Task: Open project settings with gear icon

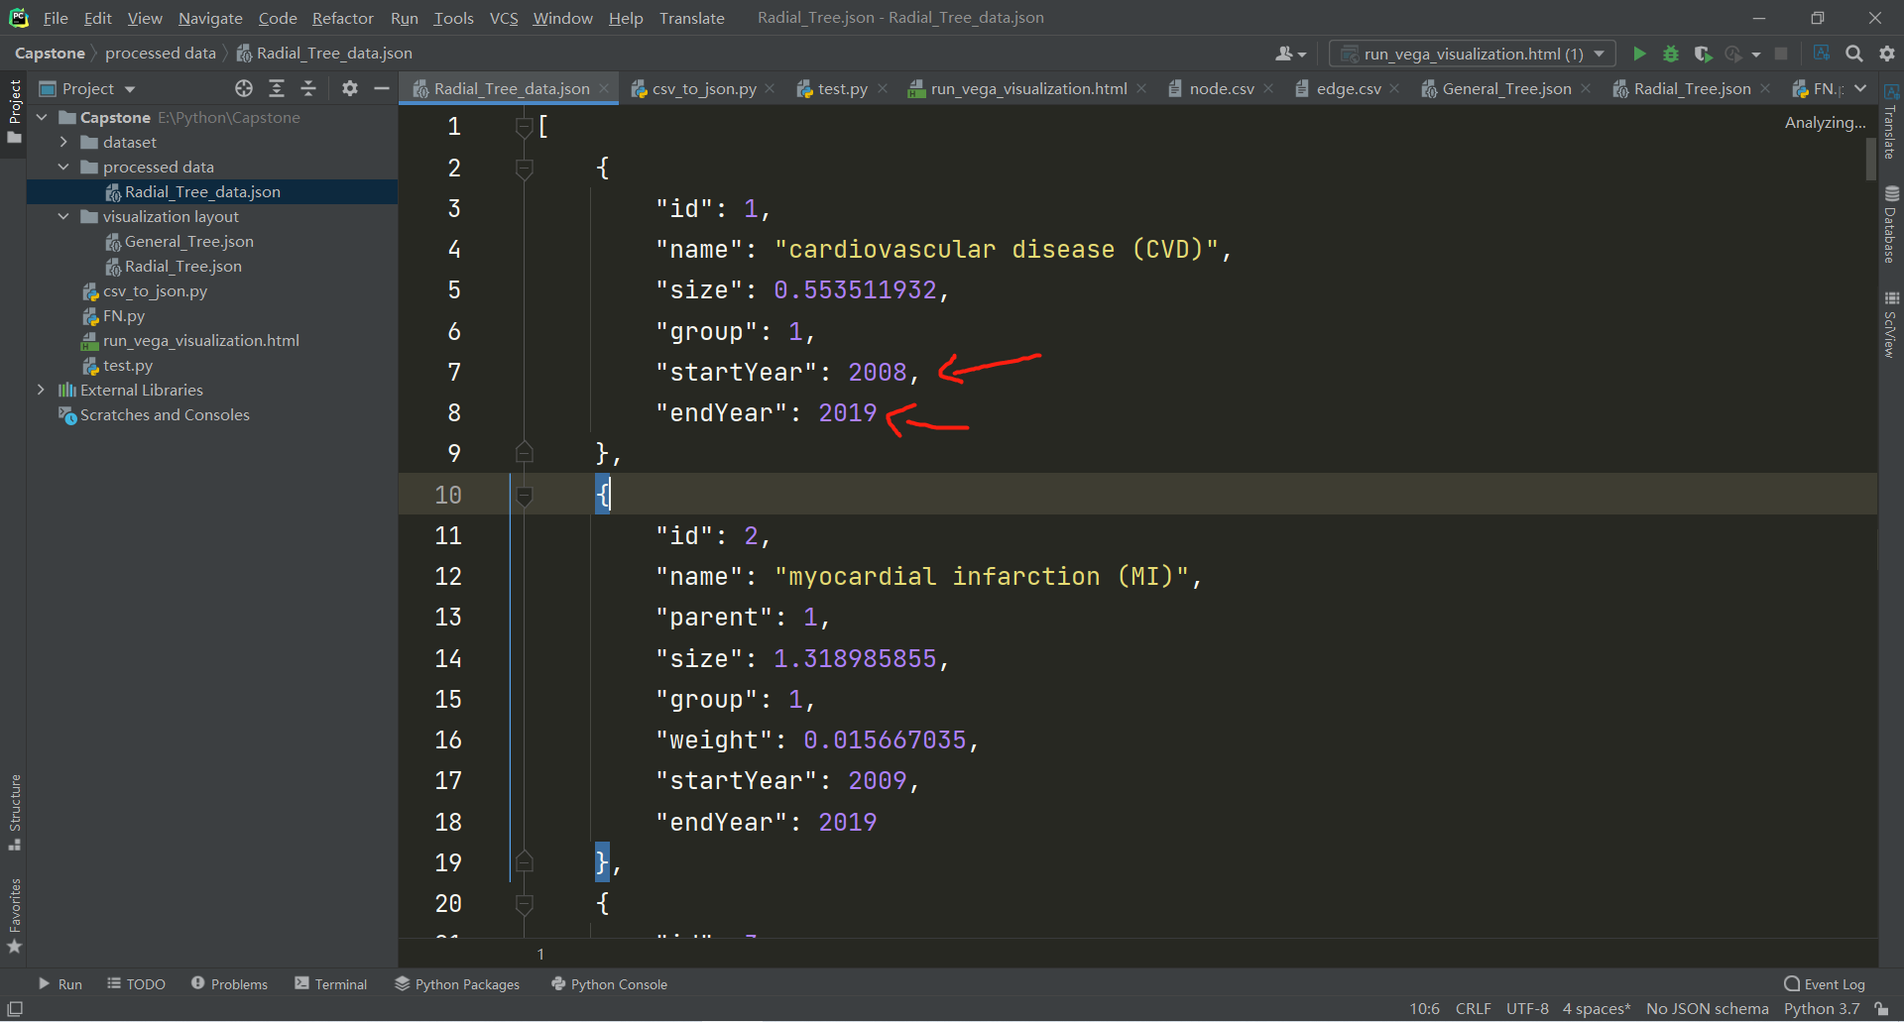Action: pos(1887,55)
